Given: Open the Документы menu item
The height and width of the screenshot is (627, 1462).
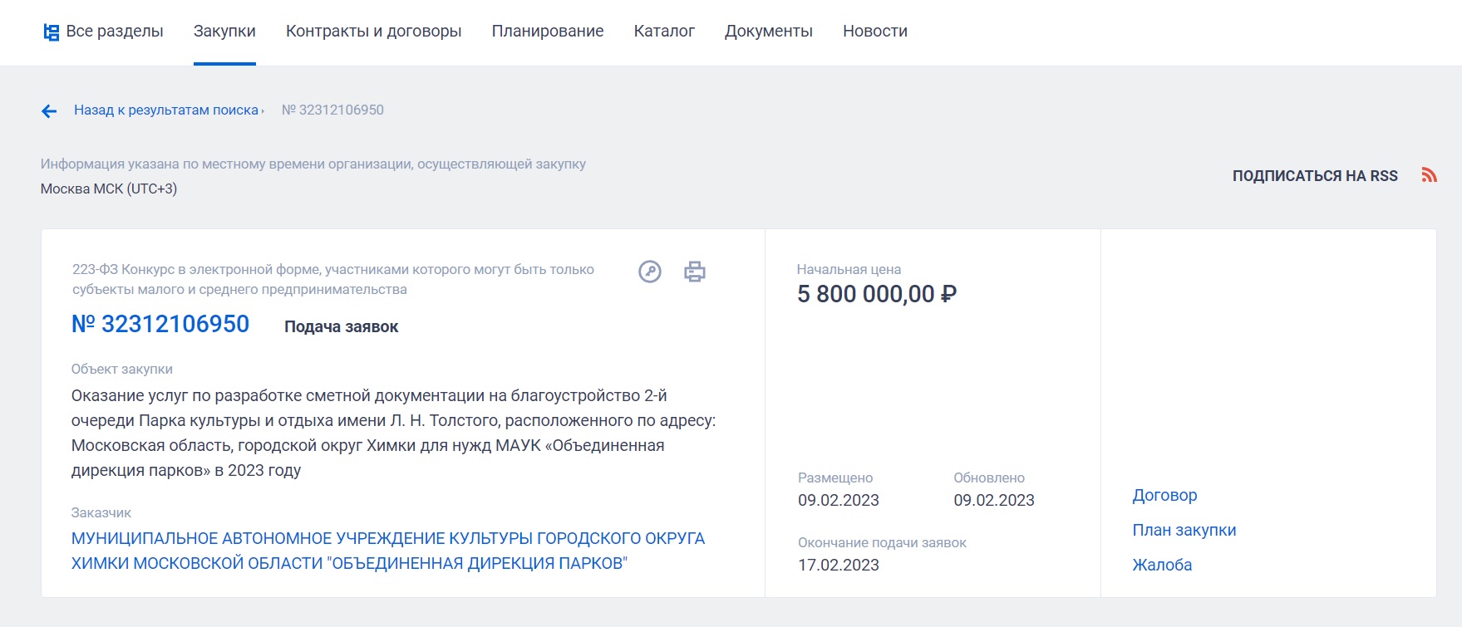Looking at the screenshot, I should tap(769, 32).
